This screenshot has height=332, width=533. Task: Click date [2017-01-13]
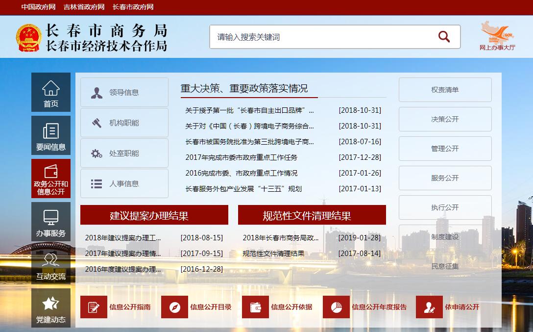[x=360, y=189]
